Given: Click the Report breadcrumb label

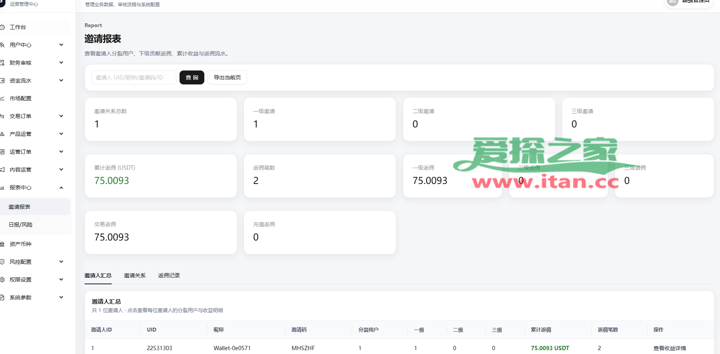Looking at the screenshot, I should click(x=93, y=25).
